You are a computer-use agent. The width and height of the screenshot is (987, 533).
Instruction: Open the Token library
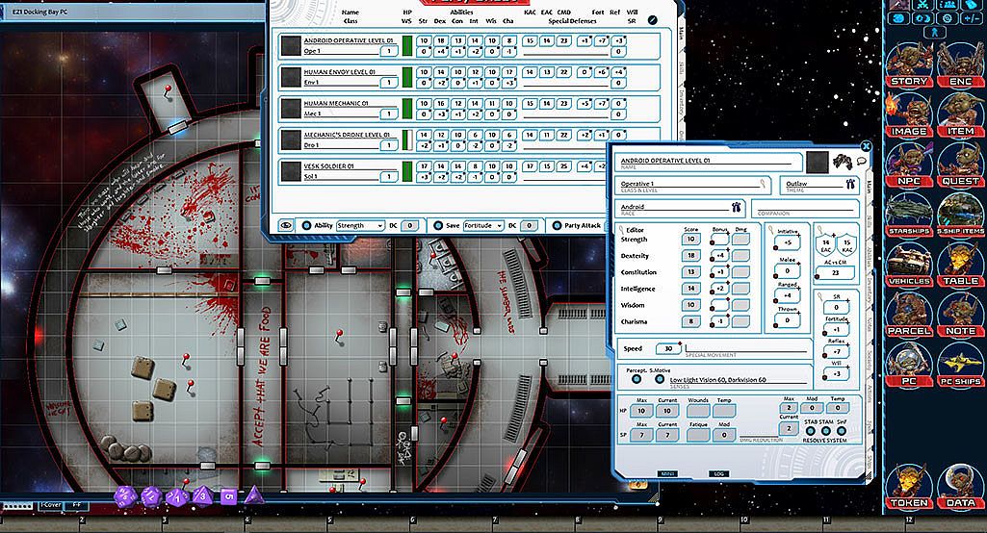(909, 486)
